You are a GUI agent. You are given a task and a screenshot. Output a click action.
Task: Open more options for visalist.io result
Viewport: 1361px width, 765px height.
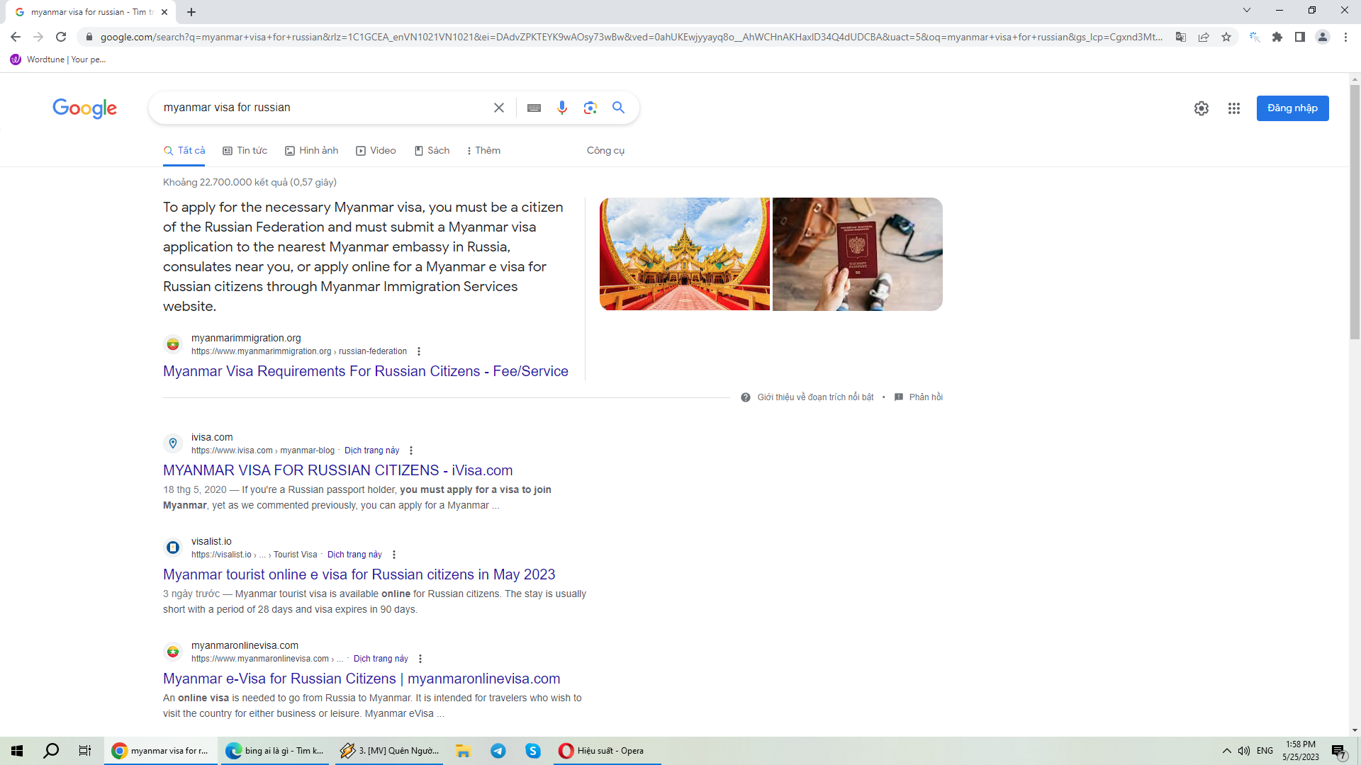click(x=394, y=555)
